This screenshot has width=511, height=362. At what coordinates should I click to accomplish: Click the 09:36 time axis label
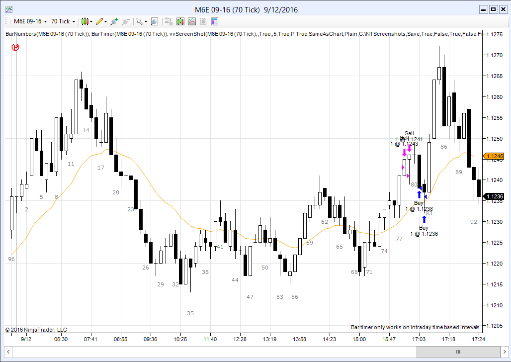pos(150,339)
